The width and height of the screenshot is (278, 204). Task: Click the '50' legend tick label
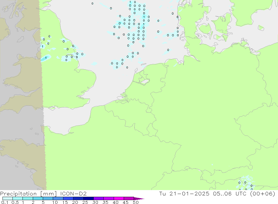pos(136,202)
